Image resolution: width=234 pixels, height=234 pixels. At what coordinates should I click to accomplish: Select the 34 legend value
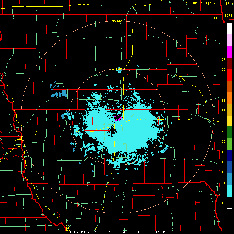223,111
